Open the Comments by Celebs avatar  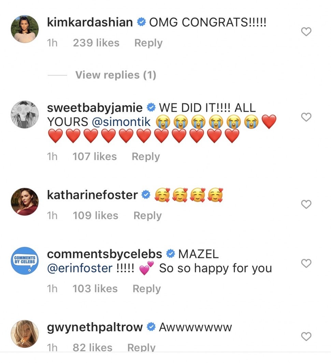coord(25,261)
